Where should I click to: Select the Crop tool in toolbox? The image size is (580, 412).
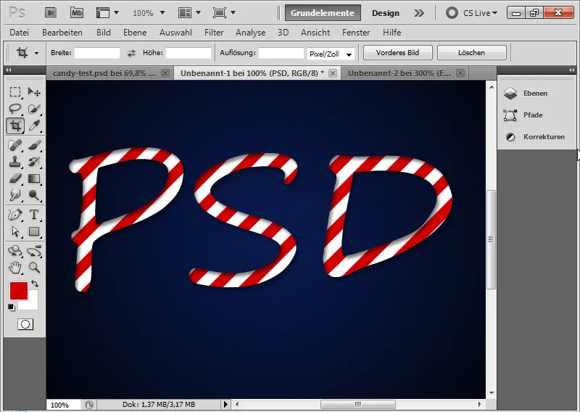pyautogui.click(x=15, y=126)
